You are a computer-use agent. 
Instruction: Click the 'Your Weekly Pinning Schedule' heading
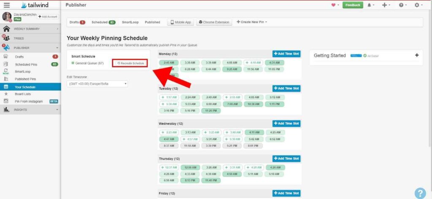107,38
